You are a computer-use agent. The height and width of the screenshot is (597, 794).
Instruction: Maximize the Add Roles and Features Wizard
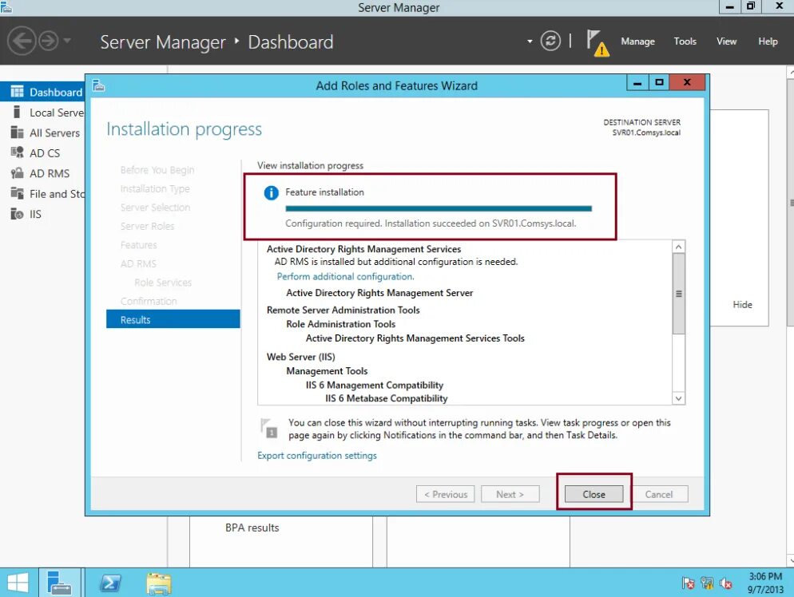point(659,82)
